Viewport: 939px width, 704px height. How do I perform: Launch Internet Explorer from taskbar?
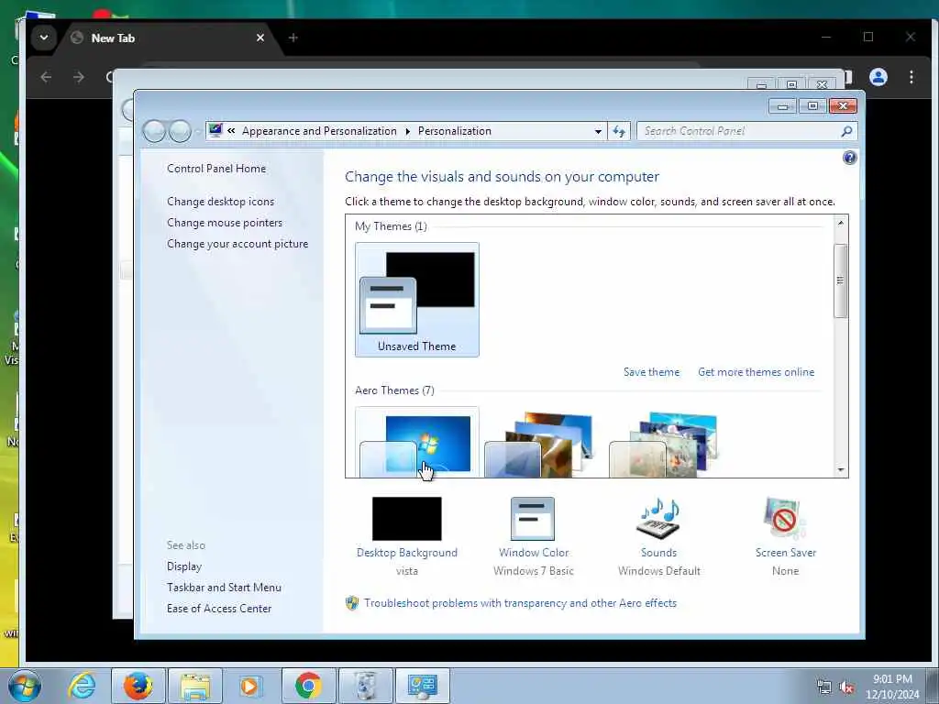pyautogui.click(x=82, y=686)
